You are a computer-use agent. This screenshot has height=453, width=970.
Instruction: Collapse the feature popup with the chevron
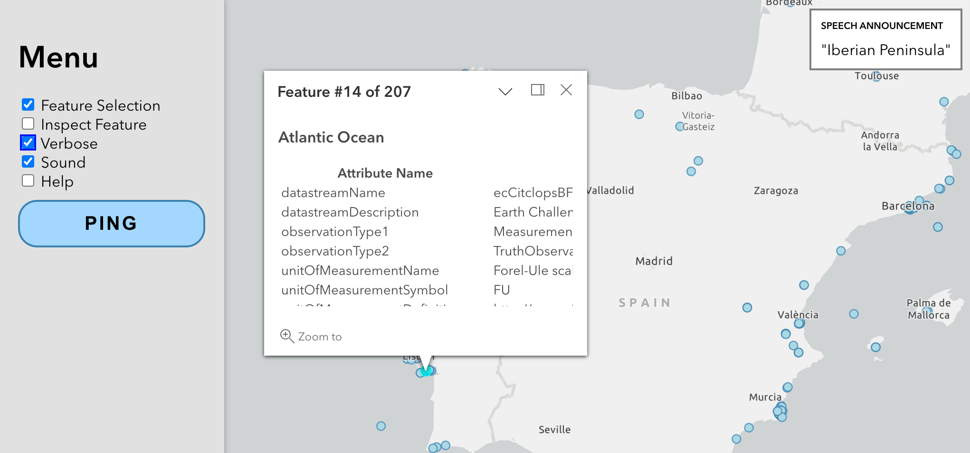coord(505,91)
